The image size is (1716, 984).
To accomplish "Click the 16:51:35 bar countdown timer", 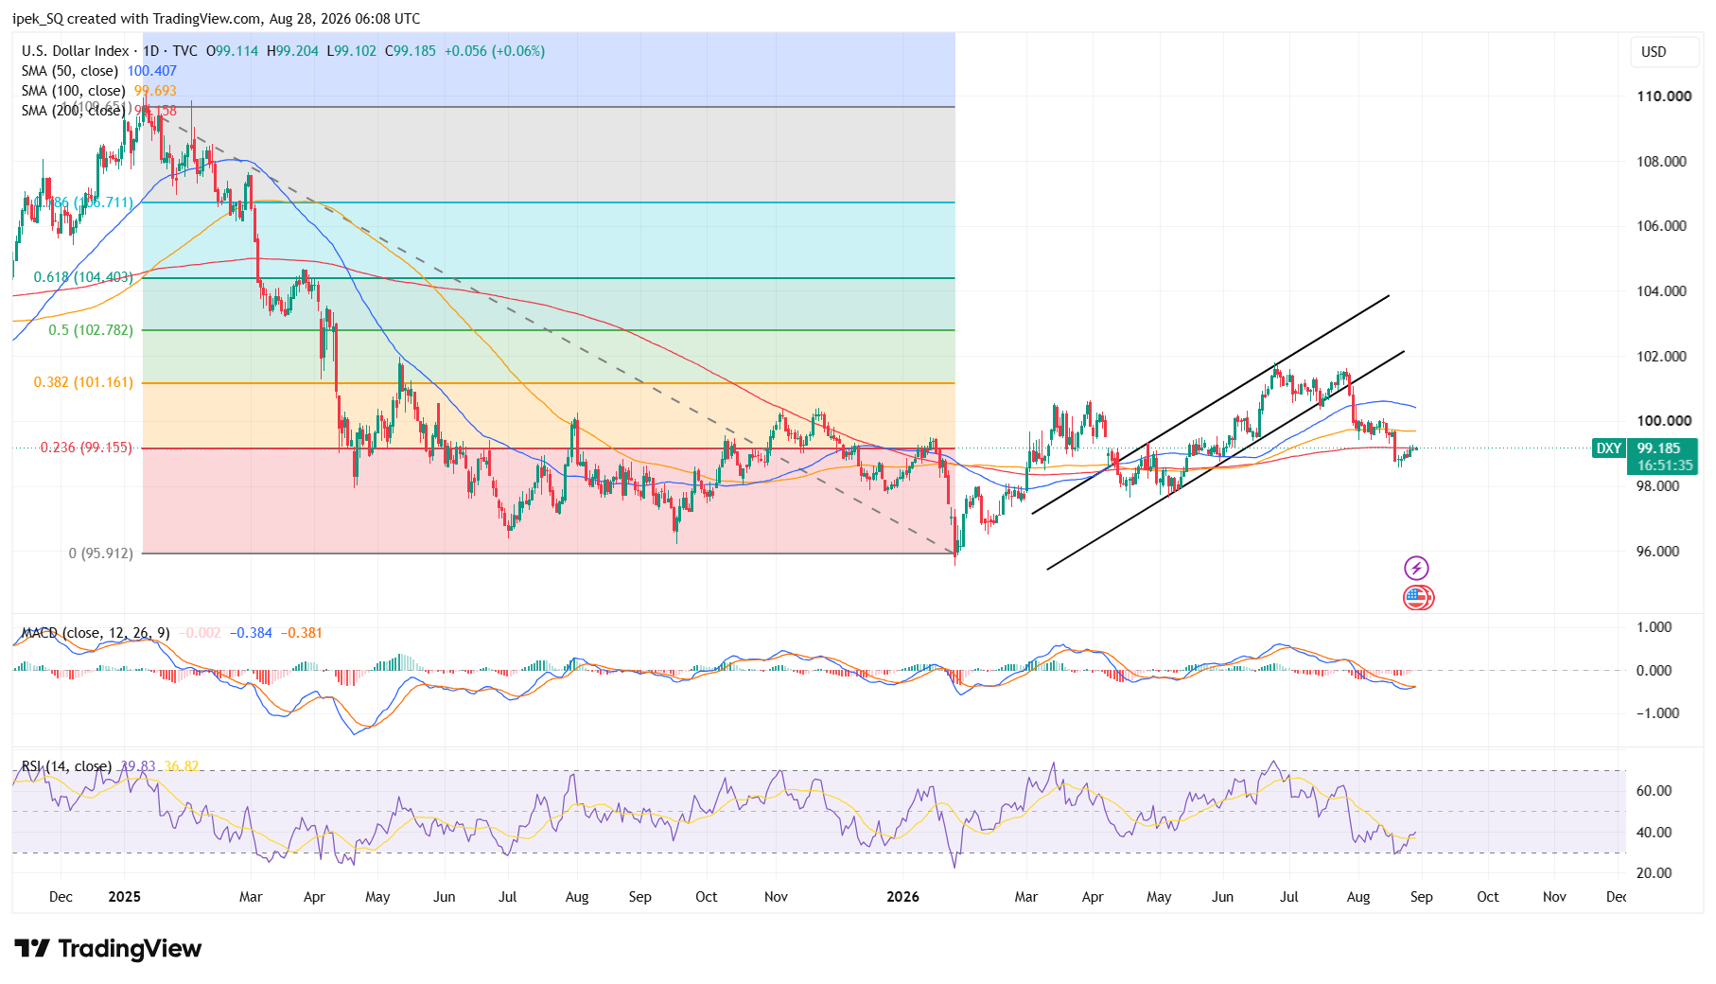I will tap(1666, 466).
